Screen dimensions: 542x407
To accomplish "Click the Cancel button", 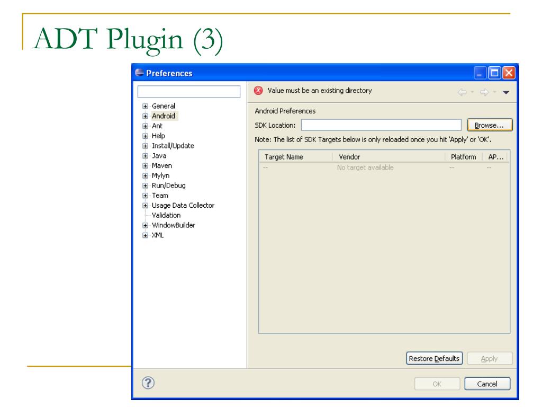I will point(487,384).
